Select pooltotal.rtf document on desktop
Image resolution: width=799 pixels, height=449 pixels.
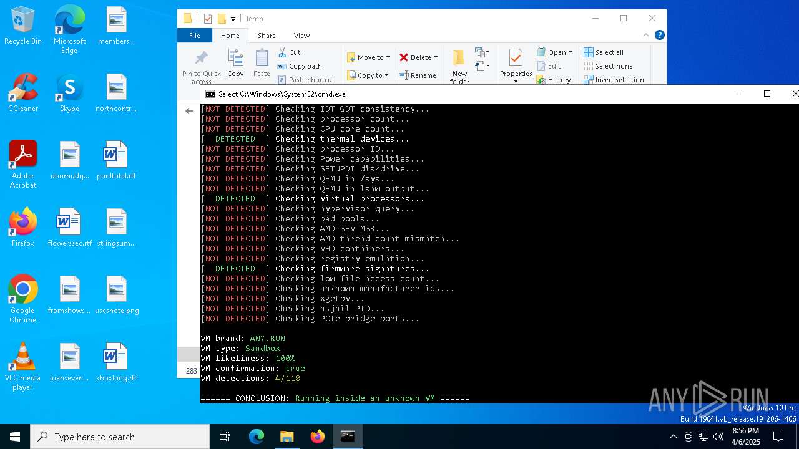point(116,160)
